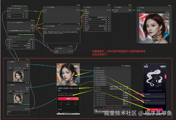176x120 pixels.
Task: Click the VAE output port on Checkpoint loader
Action: click(x=34, y=29)
